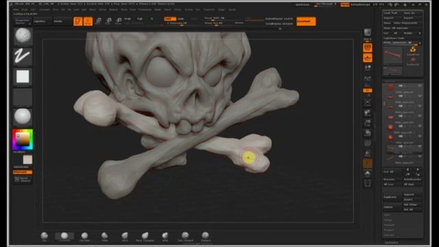
Task: Toggle the orange Draw mode button
Action: (88, 21)
